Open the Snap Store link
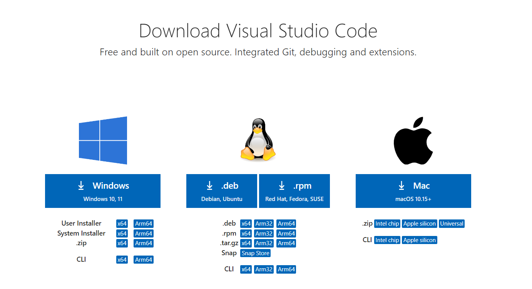This screenshot has width=532, height=289. click(x=256, y=253)
